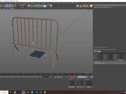Screen dimensions: 126x94
Task: Switch the coordinate system icon
Action: click(15, 6)
